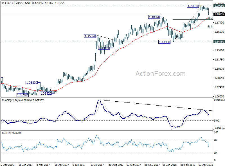This screenshot has width=225, height=168.
Task: Click the 28 Feb 2018 date label
Action: (x=188, y=165)
